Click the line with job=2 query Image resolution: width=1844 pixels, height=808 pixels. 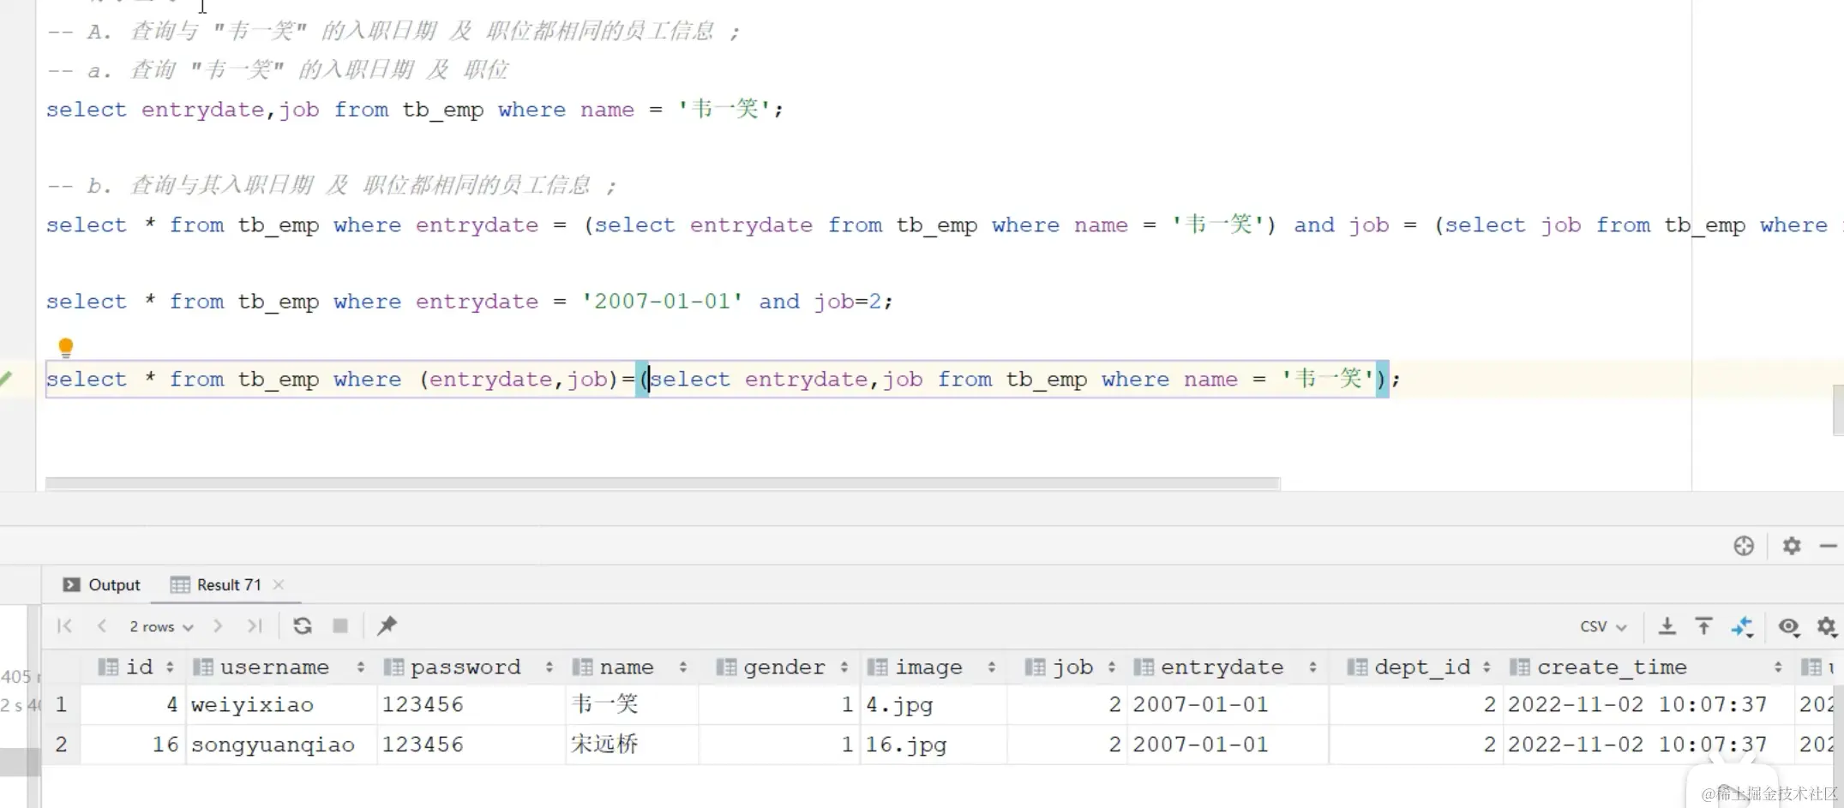pos(470,302)
